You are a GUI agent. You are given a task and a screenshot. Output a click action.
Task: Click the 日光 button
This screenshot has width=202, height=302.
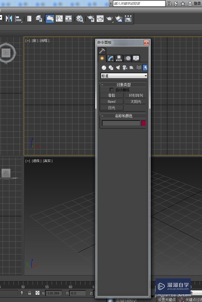pos(112,108)
